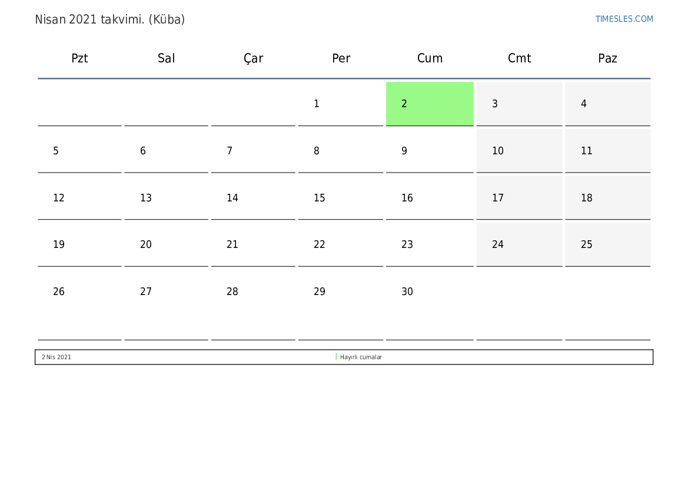The height and width of the screenshot is (487, 688).
Task: Click day 12 on Monday
Action: click(79, 198)
